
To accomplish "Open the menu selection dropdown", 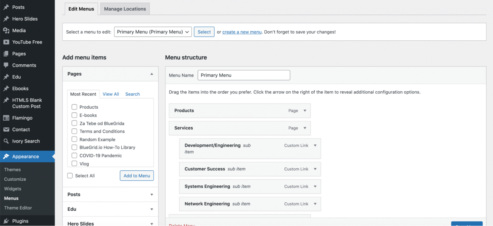I will [153, 32].
